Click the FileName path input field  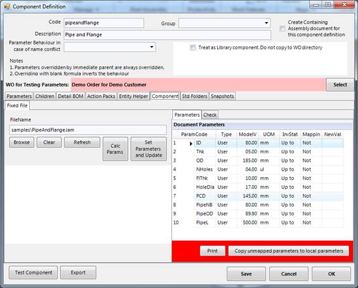point(88,130)
